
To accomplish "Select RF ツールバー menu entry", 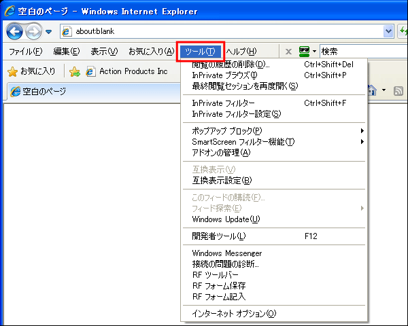I will [274, 275].
